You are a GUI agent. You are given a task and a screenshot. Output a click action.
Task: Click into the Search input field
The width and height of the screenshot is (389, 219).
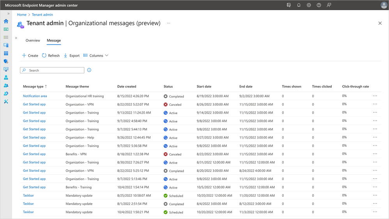click(55, 70)
